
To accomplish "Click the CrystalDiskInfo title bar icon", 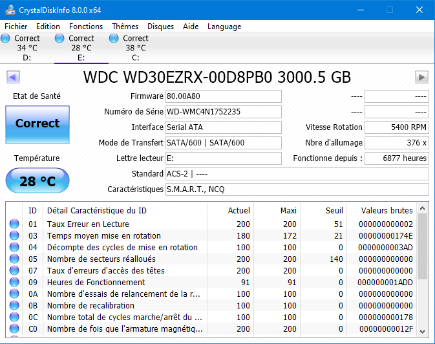I will (10, 10).
